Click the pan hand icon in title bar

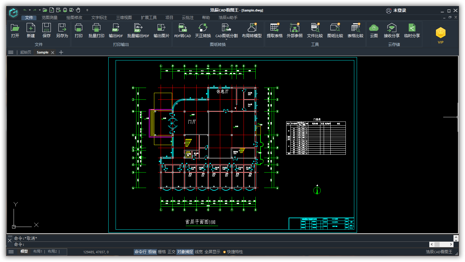(78, 10)
